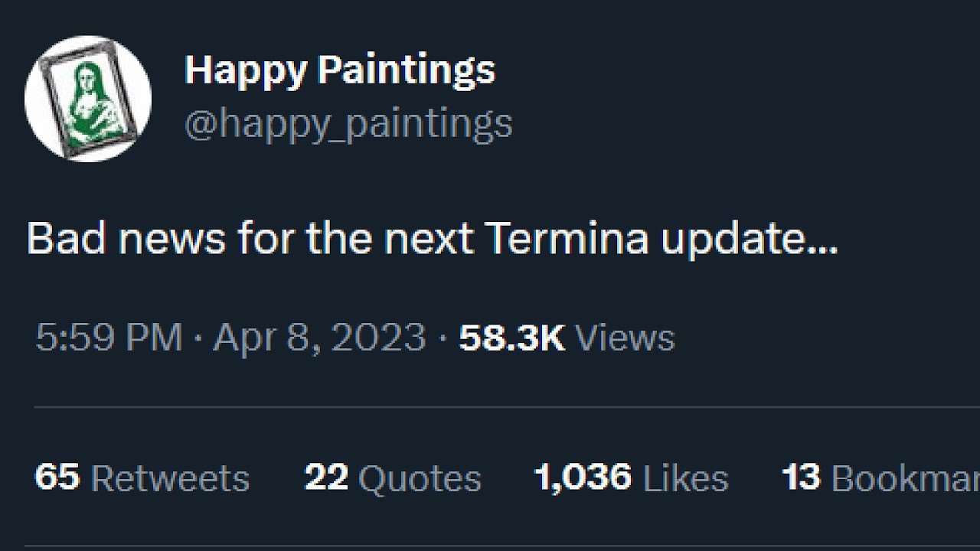Click the partially visible Bookmarks label

pyautogui.click(x=905, y=479)
